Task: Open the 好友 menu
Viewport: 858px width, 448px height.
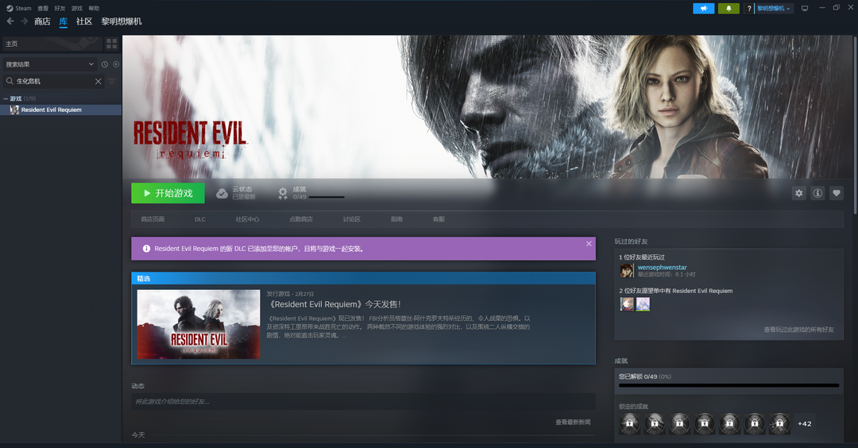Action: pos(60,8)
